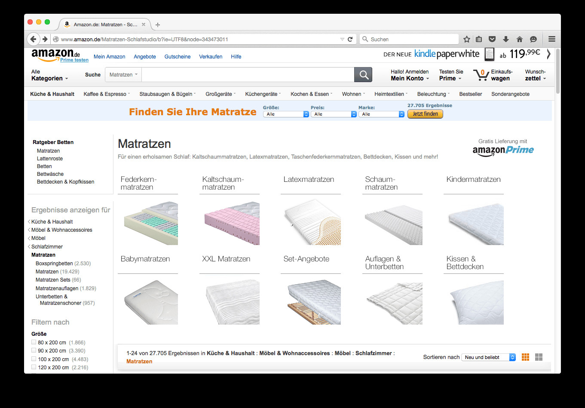The image size is (585, 408).
Task: Check the 120 x 200 cm size filter
Action: [x=34, y=367]
